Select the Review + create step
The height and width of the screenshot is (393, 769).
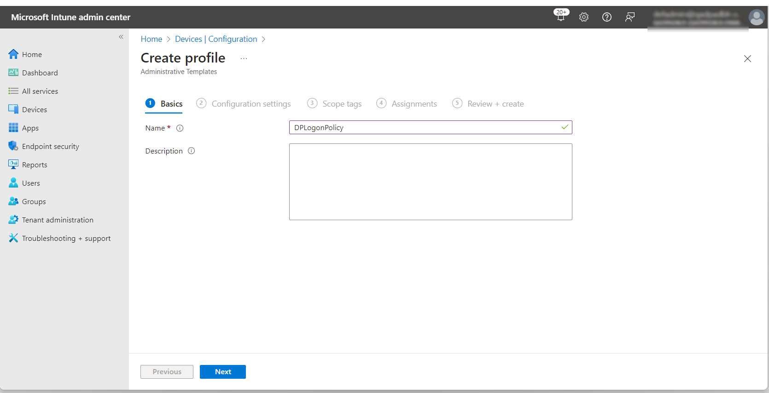[495, 104]
